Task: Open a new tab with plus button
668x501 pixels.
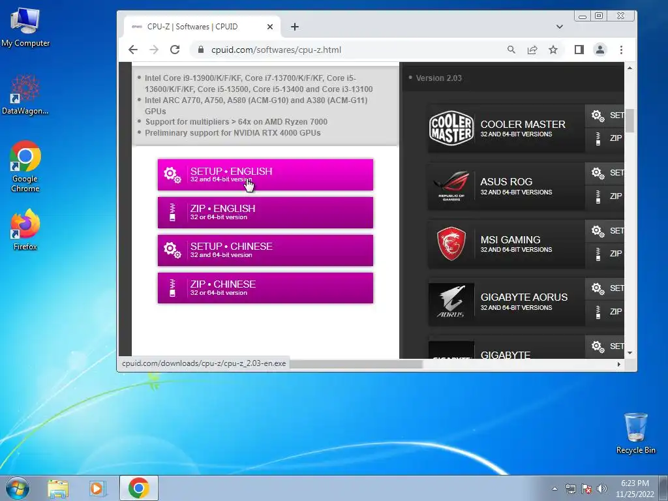Action: click(x=295, y=27)
